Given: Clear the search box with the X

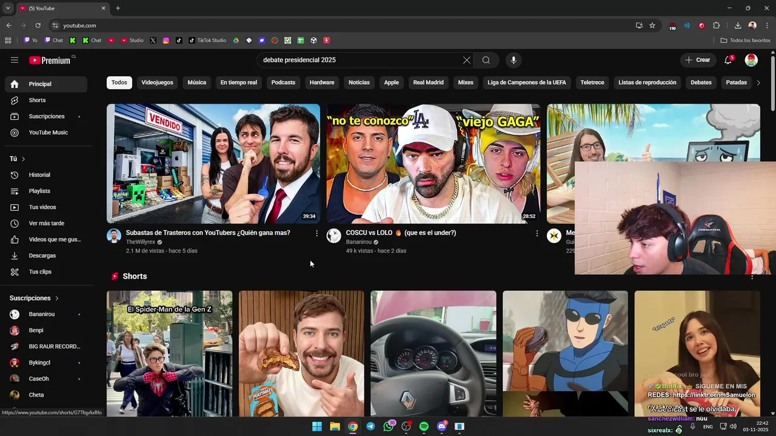Looking at the screenshot, I should (466, 60).
